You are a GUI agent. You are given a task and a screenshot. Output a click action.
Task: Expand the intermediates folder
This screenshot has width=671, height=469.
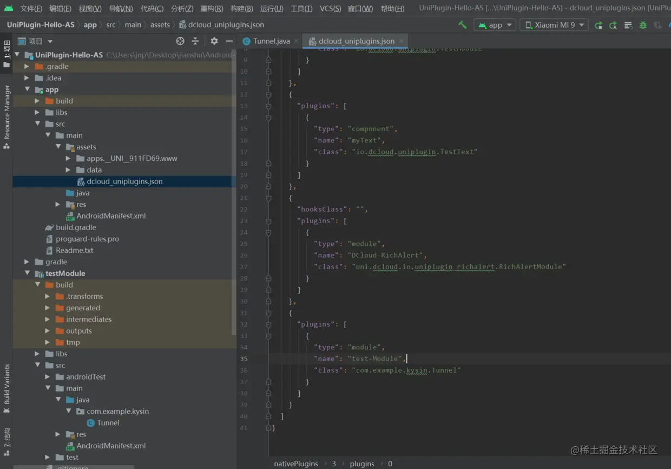[48, 319]
